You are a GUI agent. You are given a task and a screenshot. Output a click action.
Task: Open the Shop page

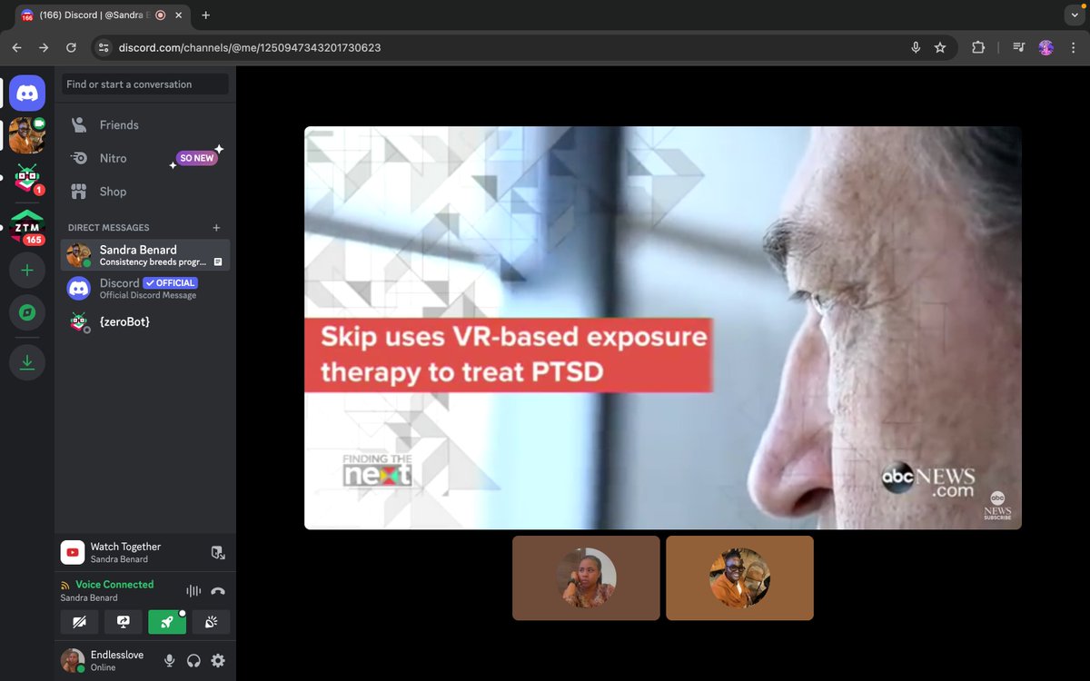145,192
